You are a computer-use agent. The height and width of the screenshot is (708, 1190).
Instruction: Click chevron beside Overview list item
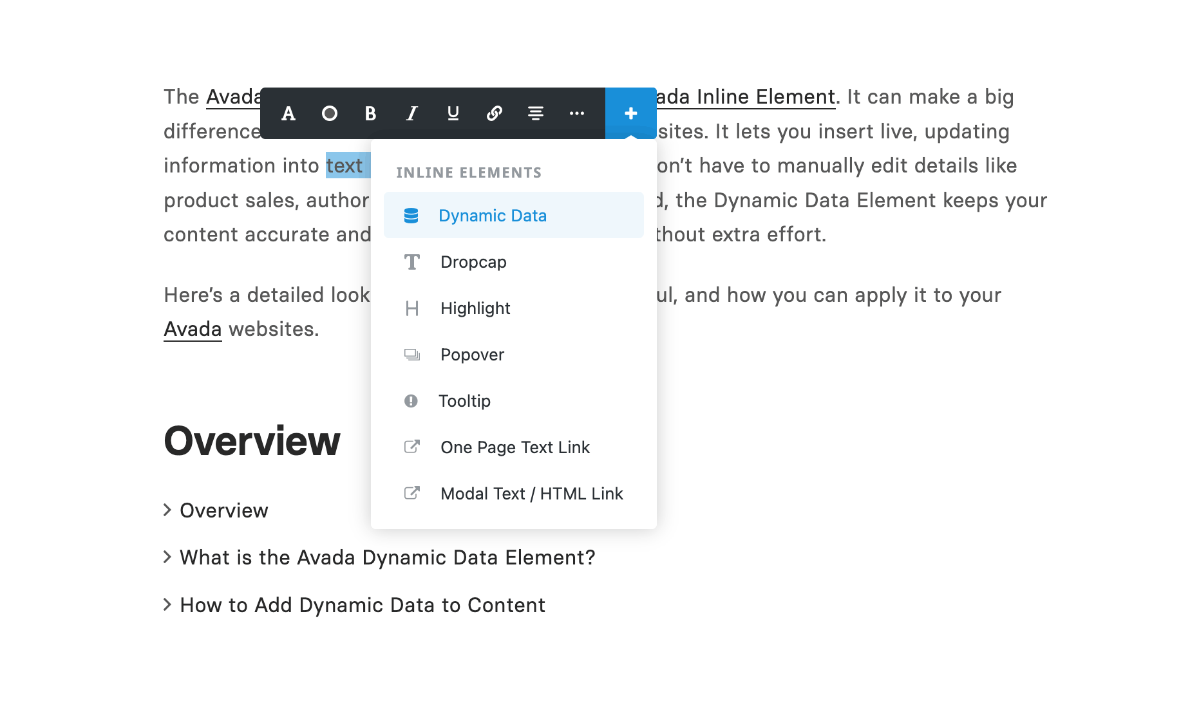point(167,510)
